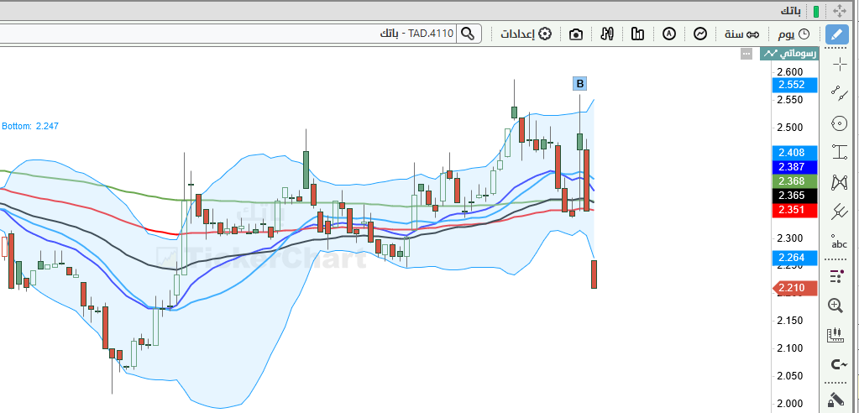This screenshot has height=413, width=859.
Task: Choose the XABCD pattern drawing tool
Action: pos(839,182)
